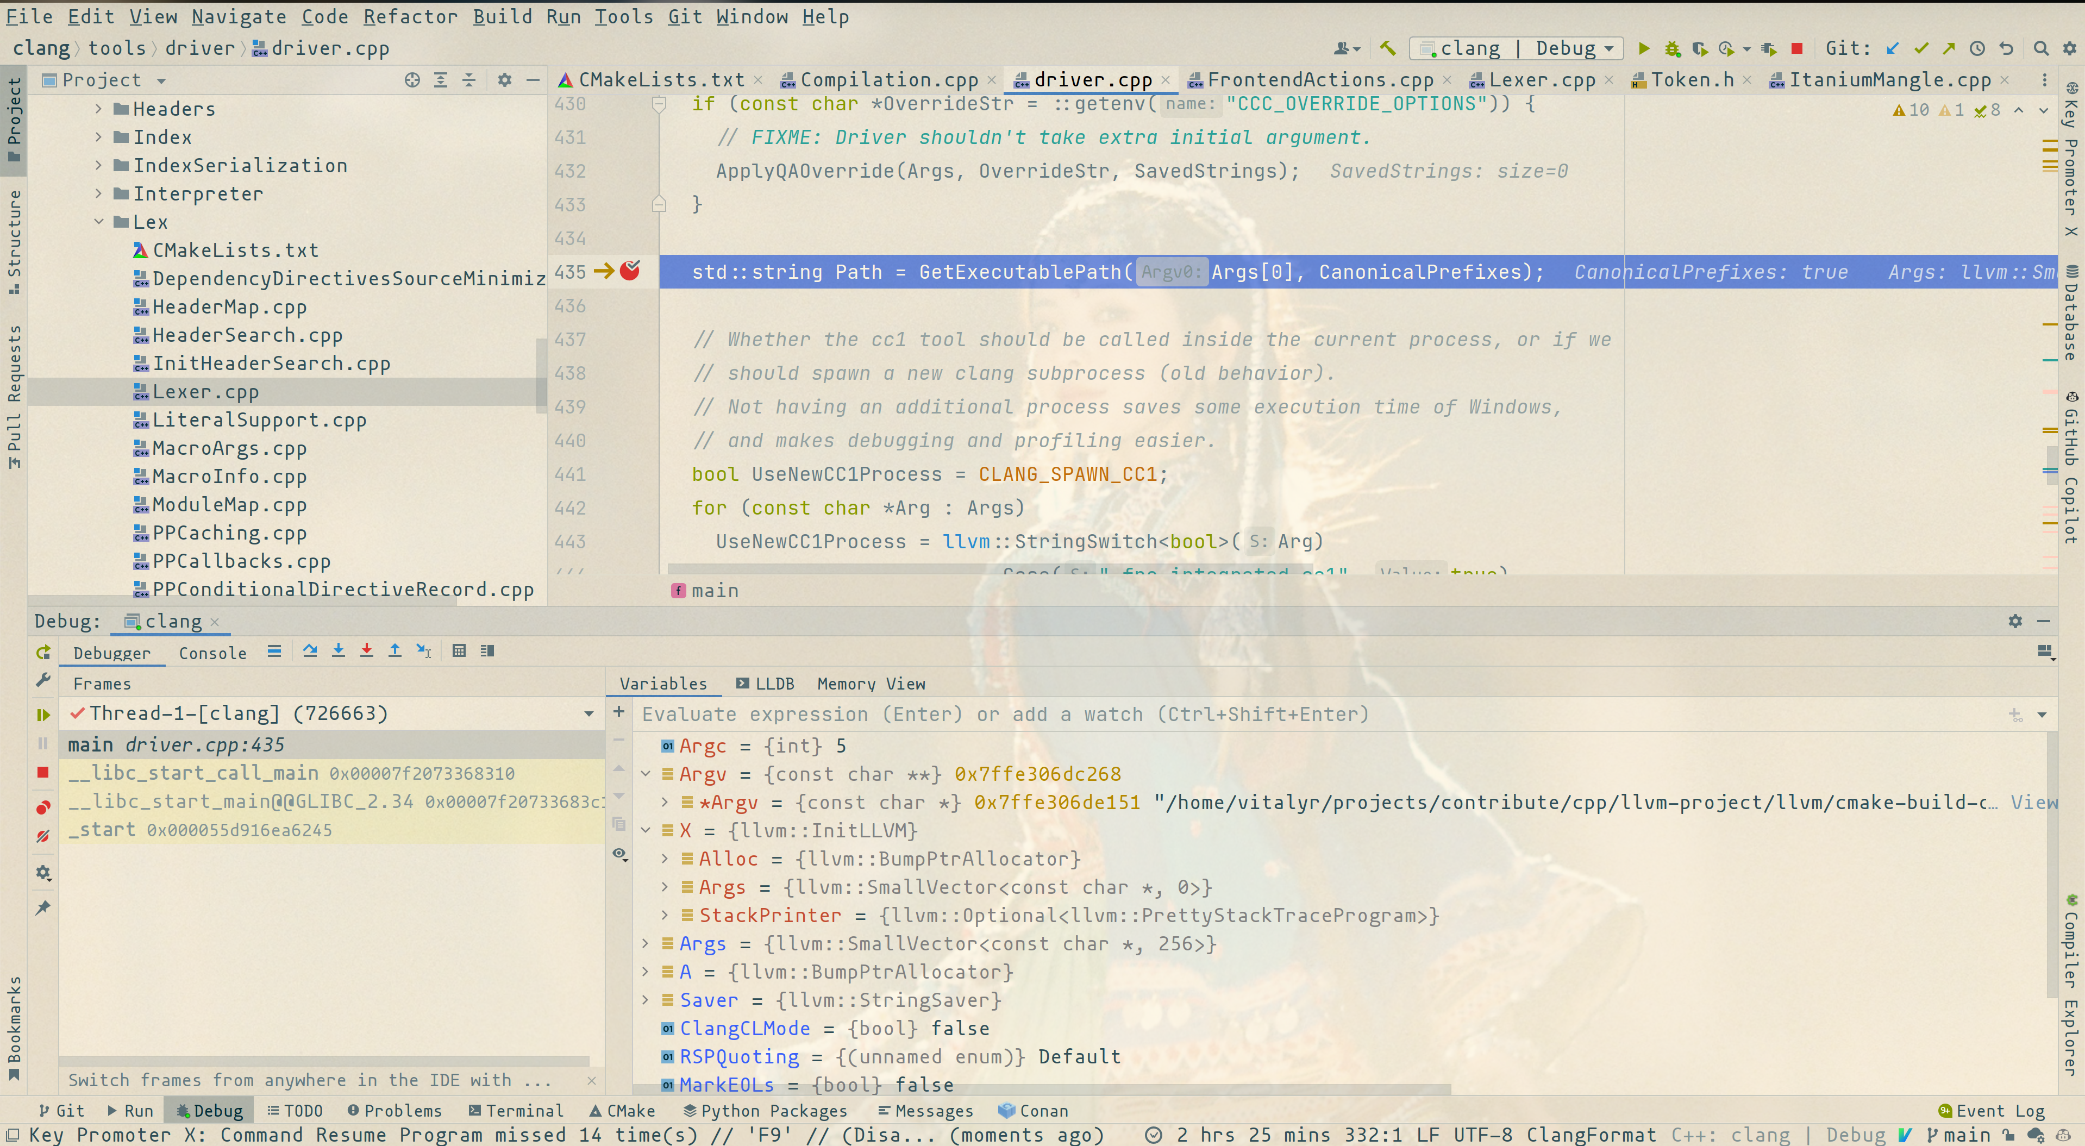This screenshot has width=2085, height=1146.
Task: Click the Force Step Into red arrow
Action: pos(367,652)
